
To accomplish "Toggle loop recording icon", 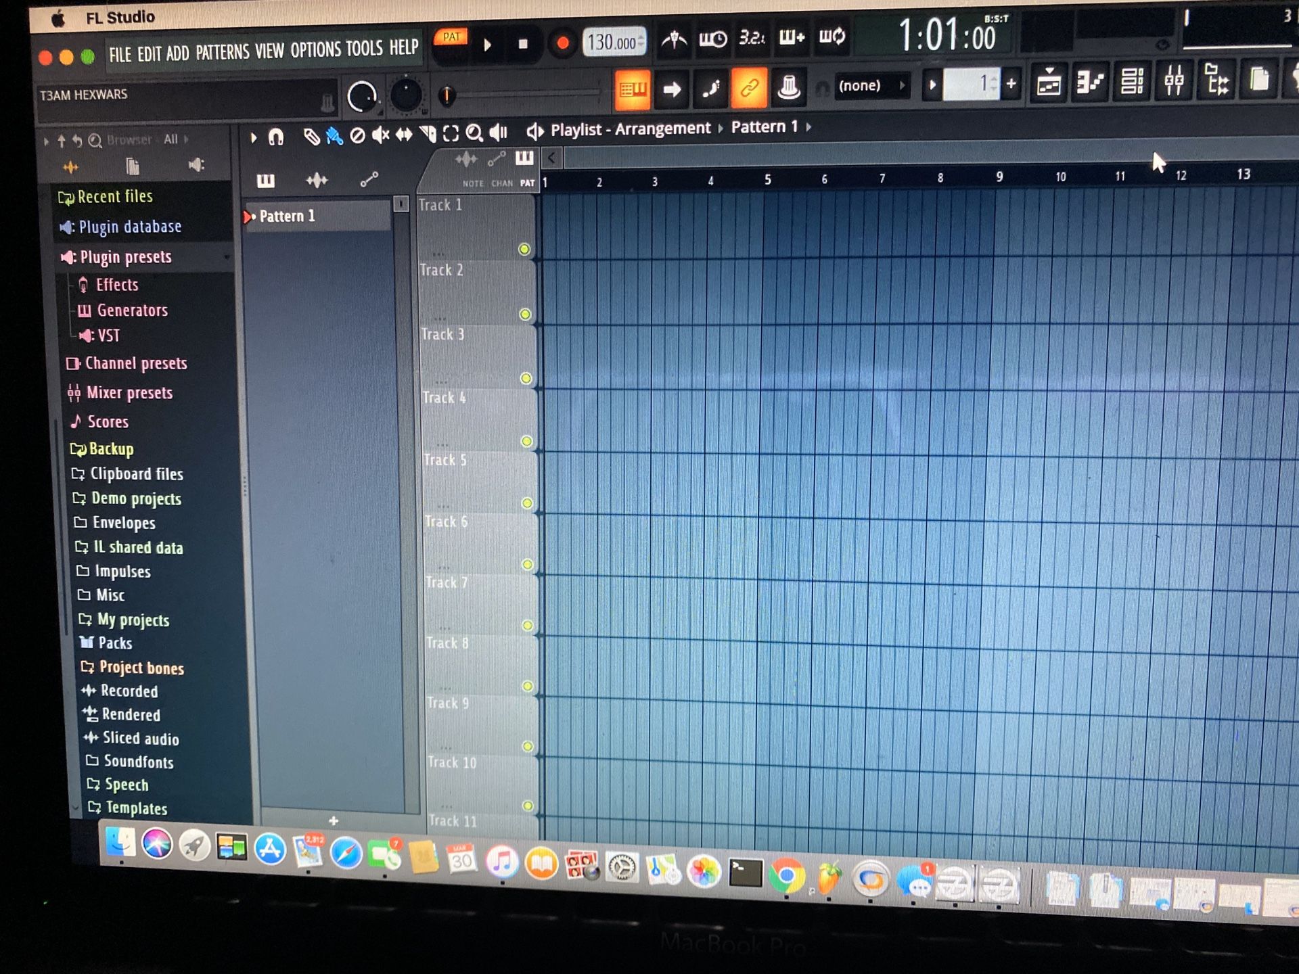I will [831, 36].
